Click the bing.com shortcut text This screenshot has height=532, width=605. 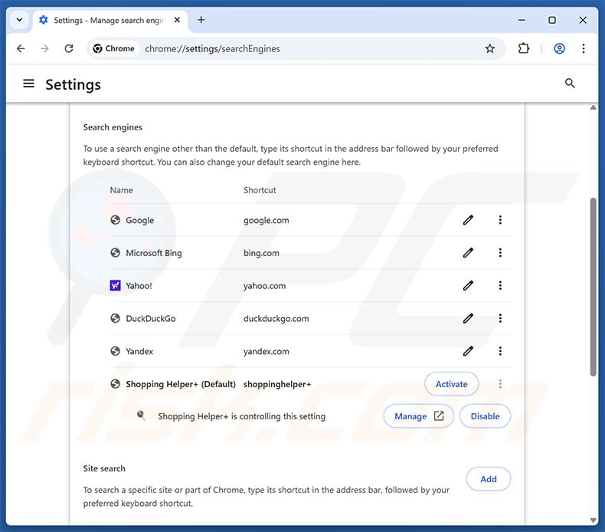click(x=261, y=253)
